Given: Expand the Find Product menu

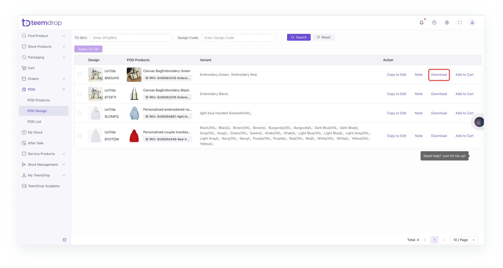Looking at the screenshot, I should pos(44,36).
